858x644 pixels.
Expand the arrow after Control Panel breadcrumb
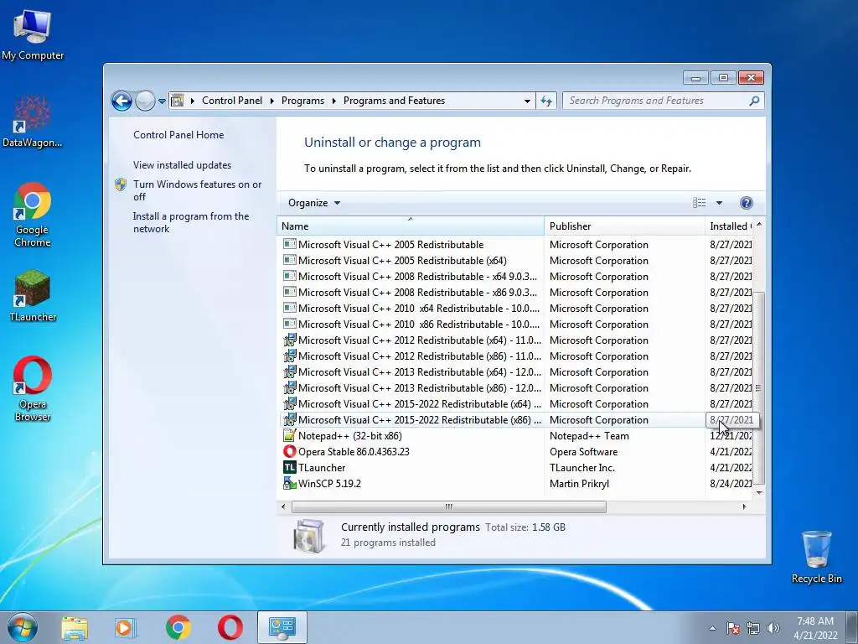(272, 101)
